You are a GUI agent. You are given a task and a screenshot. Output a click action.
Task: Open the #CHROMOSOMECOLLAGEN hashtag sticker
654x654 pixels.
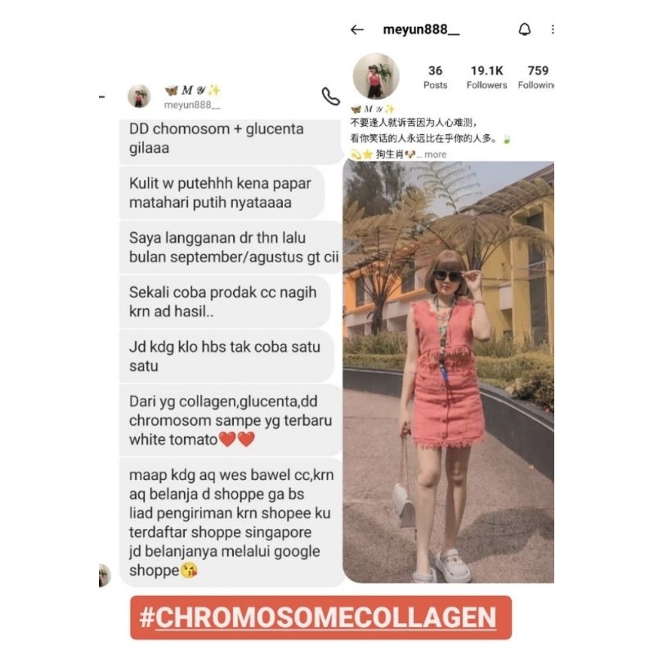[x=320, y=618]
